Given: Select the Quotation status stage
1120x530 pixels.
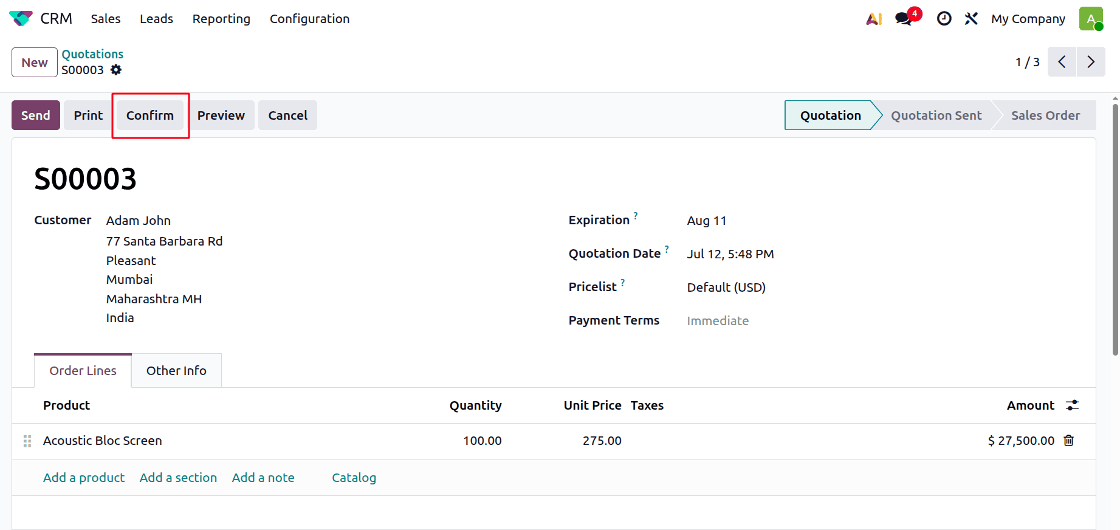Looking at the screenshot, I should 830,115.
